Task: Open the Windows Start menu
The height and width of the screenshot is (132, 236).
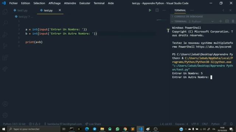Action: (4, 129)
